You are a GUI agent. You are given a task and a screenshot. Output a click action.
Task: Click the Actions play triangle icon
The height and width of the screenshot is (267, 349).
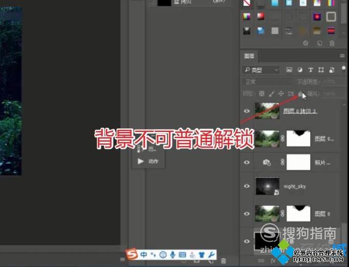(141, 161)
